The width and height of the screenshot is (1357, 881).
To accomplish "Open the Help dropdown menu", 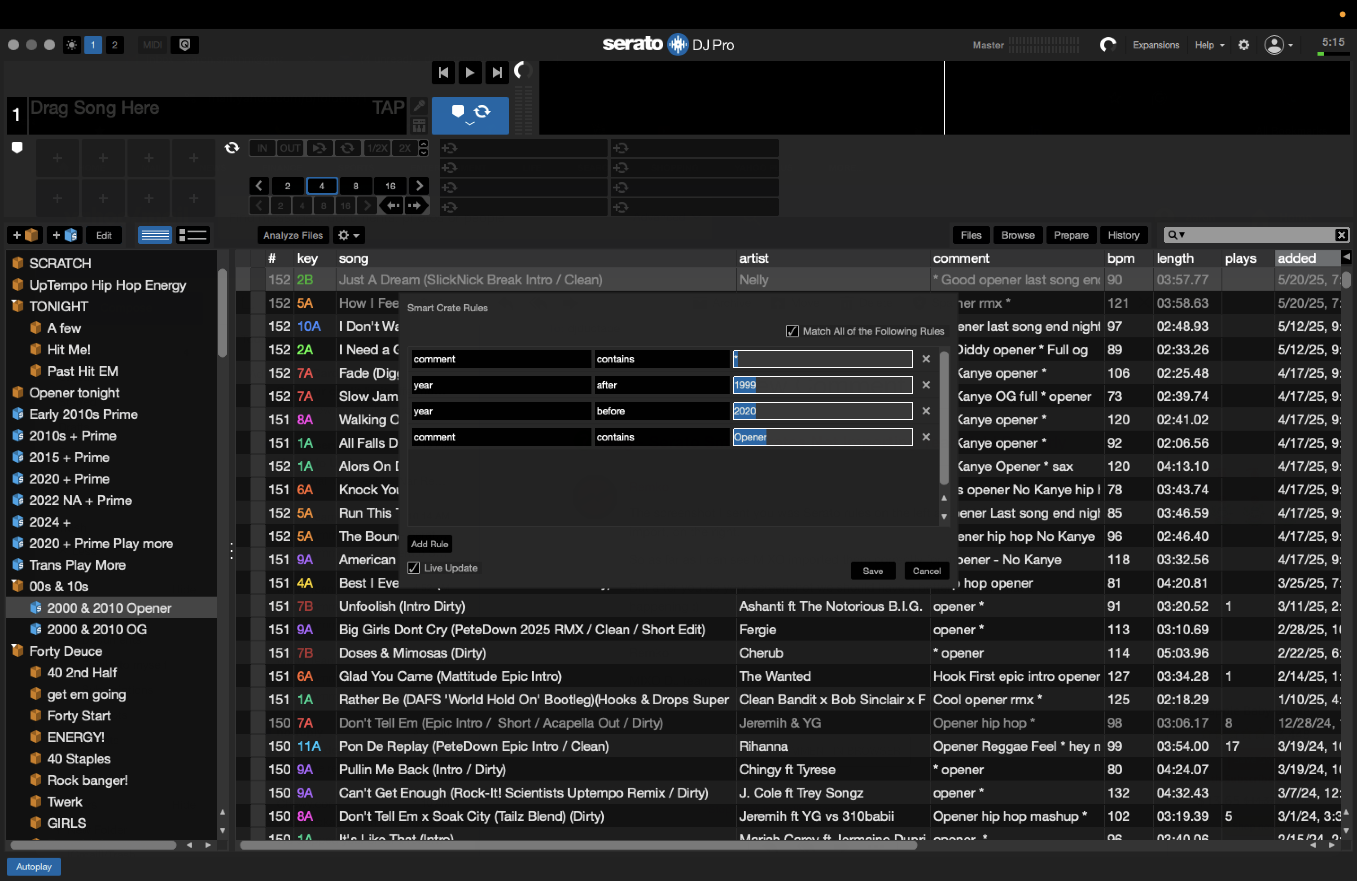I will pos(1209,45).
